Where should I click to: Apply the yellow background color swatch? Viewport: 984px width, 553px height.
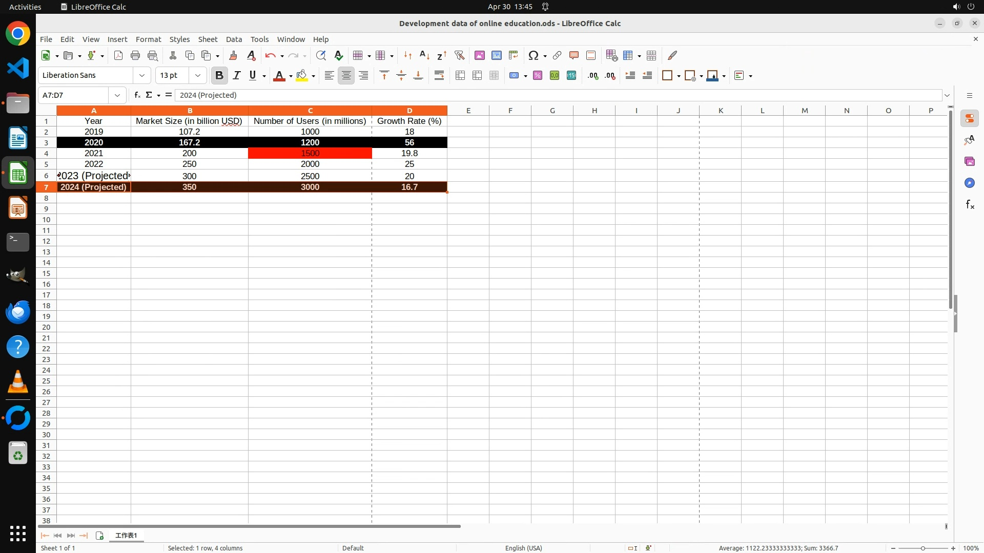click(x=302, y=76)
